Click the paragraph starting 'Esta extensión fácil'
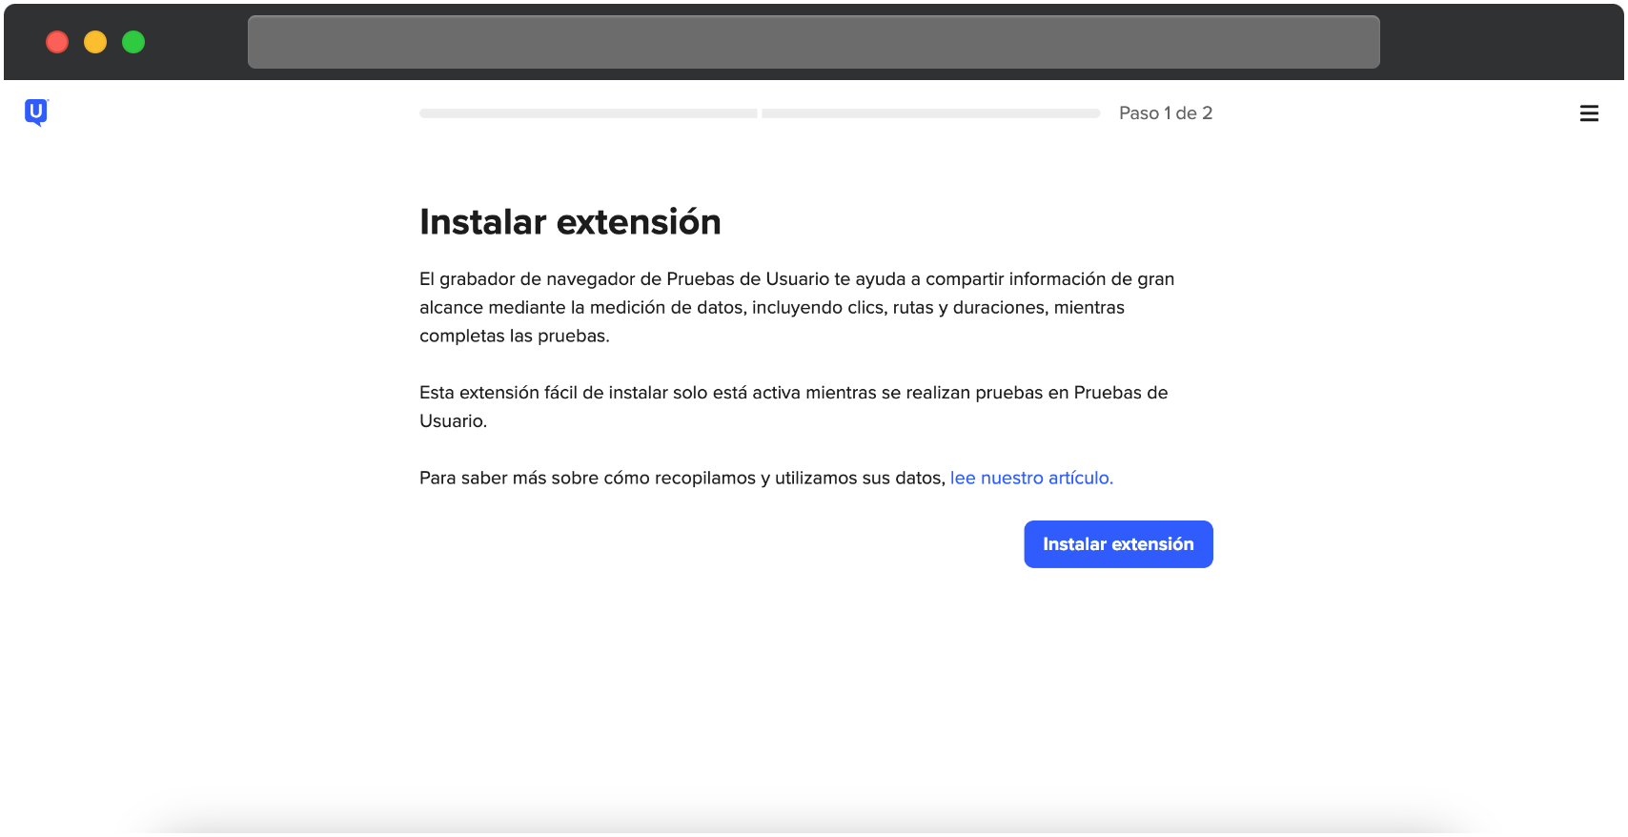Image resolution: width=1628 pixels, height=837 pixels. pos(794,406)
